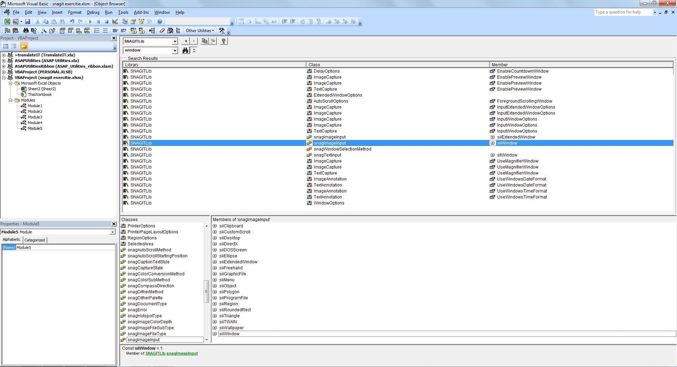This screenshot has height=367, width=677.
Task: Collapse the Microsoft Excel Objects folder
Action: coord(11,83)
